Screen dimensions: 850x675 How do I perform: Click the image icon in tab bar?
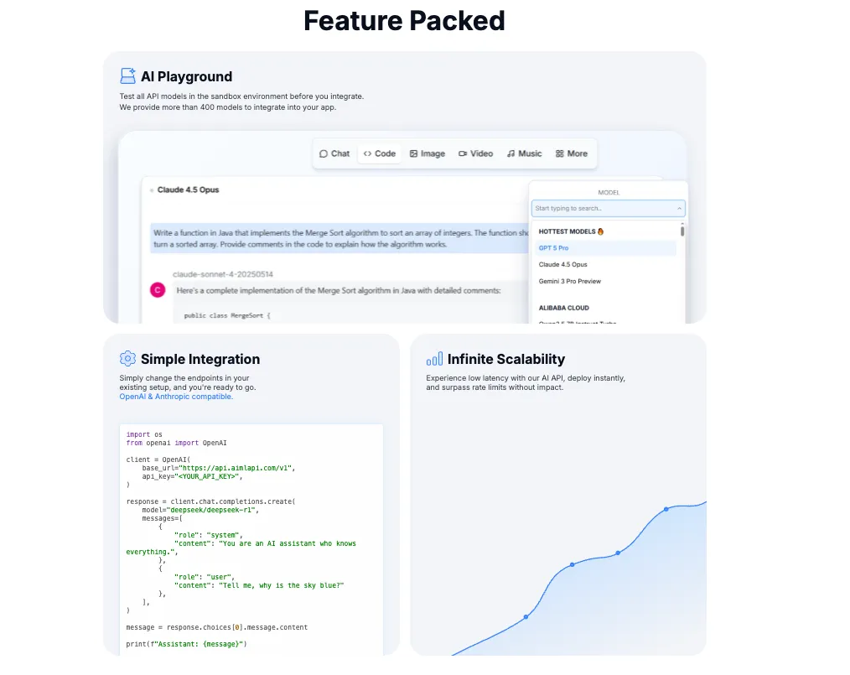point(413,153)
